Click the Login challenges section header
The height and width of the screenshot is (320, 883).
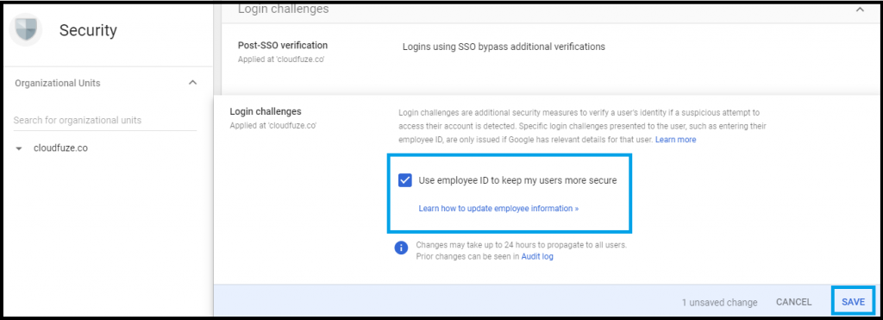(x=283, y=9)
